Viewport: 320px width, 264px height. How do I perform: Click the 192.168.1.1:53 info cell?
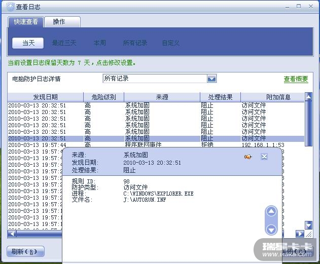tap(263, 145)
